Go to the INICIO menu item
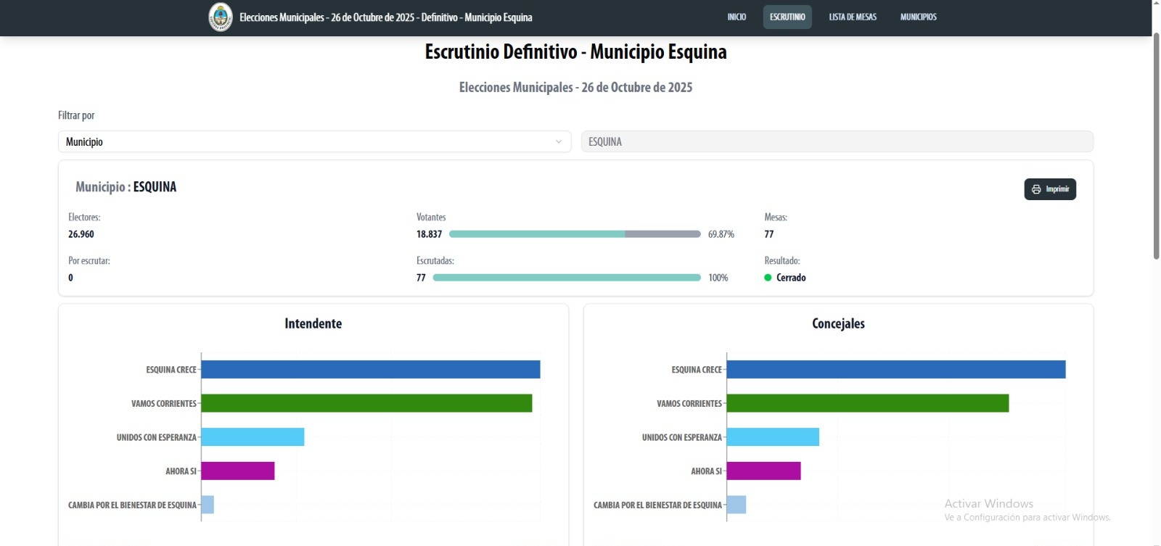The width and height of the screenshot is (1161, 546). [x=737, y=17]
